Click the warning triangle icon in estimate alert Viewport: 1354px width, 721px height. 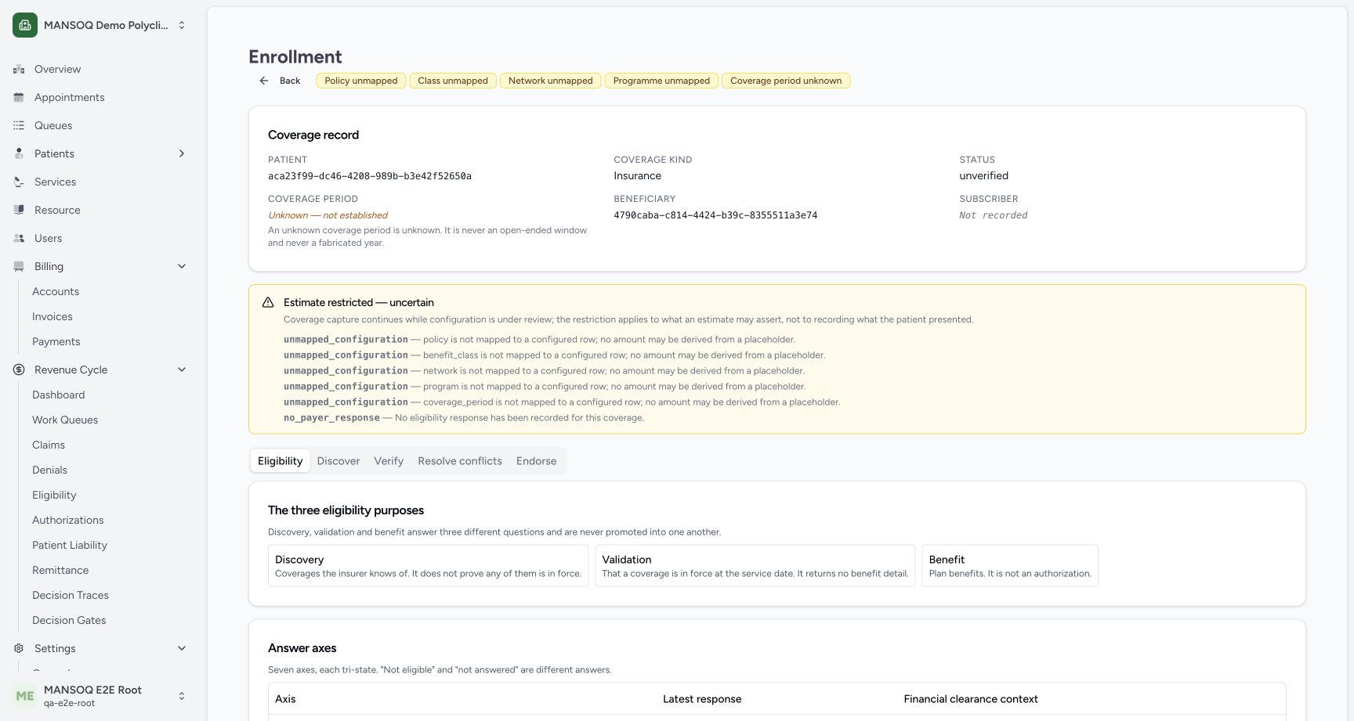click(x=268, y=302)
